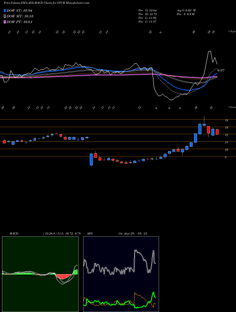The height and width of the screenshot is (312, 236).
Task: Click the 'MACD:' panel heading
Action: pos(14,234)
